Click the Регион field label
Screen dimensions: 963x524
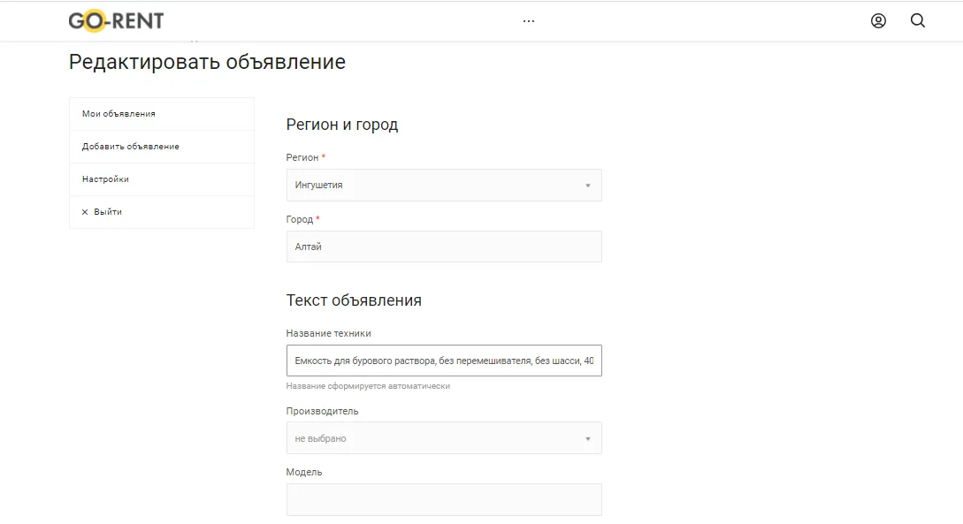pyautogui.click(x=302, y=157)
